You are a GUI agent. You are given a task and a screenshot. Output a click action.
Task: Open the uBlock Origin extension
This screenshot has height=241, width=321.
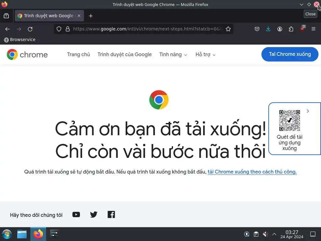pyautogui.click(x=303, y=29)
